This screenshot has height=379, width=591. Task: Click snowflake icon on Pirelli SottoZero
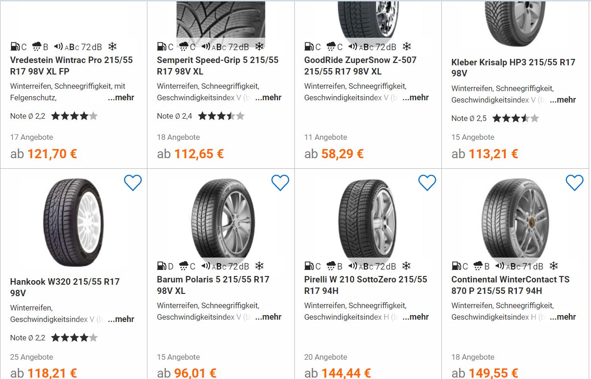pyautogui.click(x=406, y=266)
